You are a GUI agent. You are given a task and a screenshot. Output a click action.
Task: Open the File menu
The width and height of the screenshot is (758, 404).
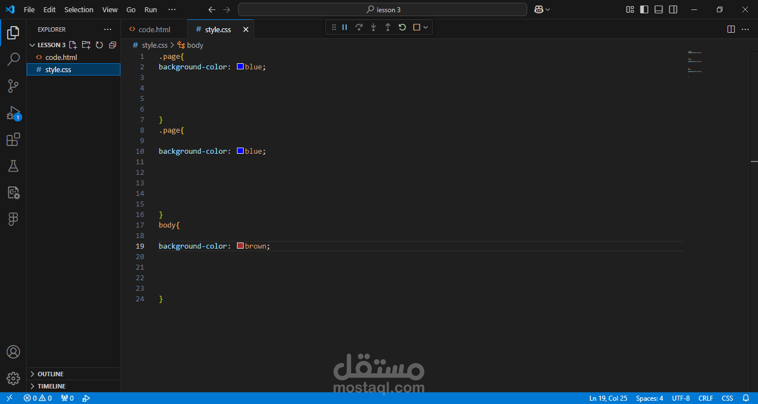pos(29,9)
